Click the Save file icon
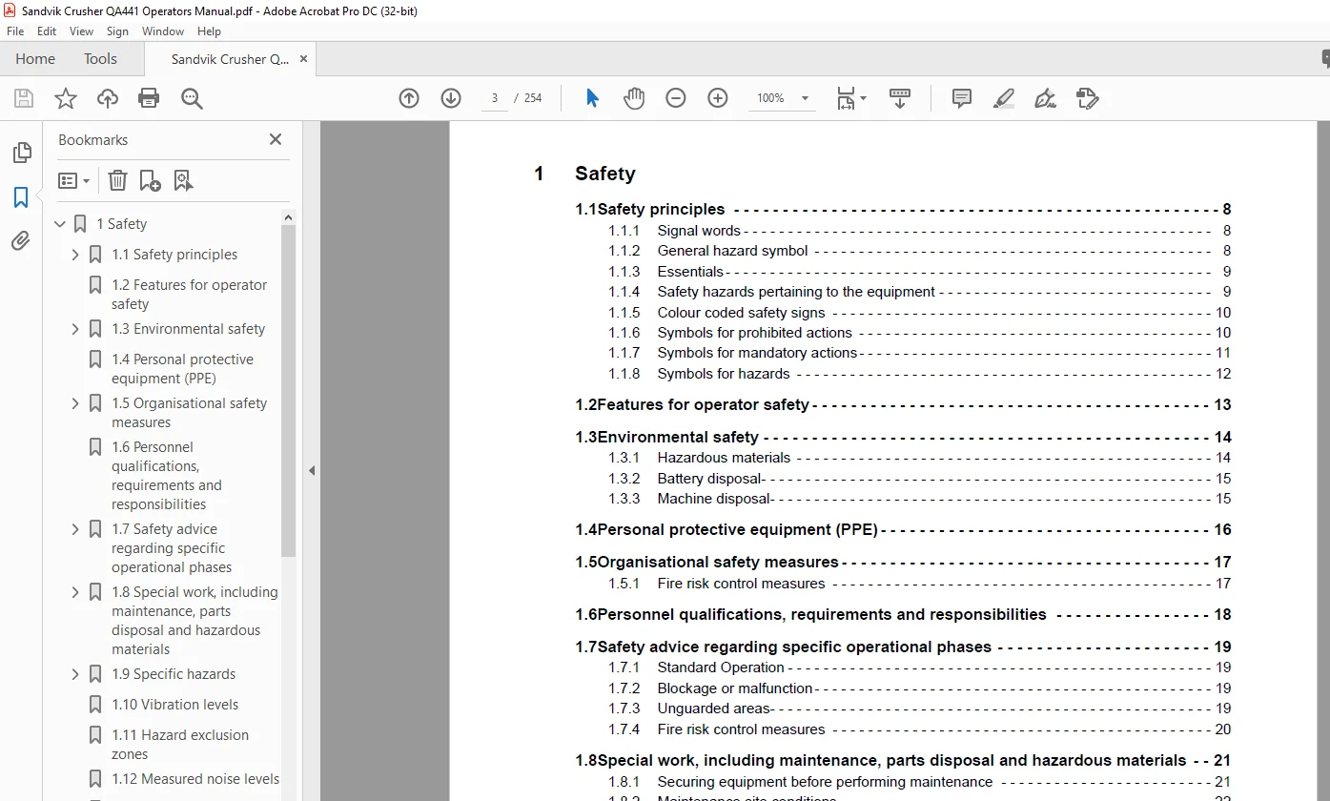The image size is (1330, 801). 24,98
